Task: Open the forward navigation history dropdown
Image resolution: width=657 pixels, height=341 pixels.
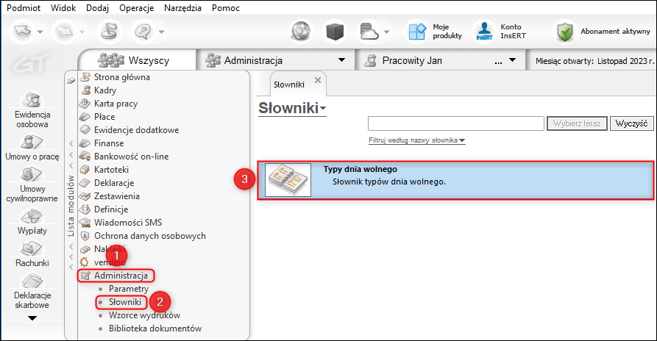Action: [x=82, y=32]
